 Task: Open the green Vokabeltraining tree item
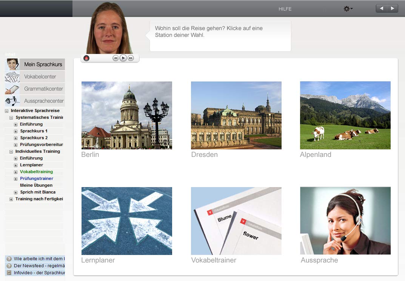36,172
